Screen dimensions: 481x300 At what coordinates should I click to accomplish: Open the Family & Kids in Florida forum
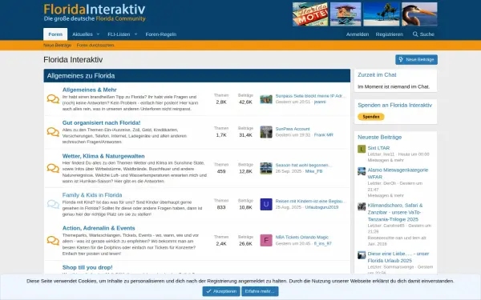tap(92, 195)
